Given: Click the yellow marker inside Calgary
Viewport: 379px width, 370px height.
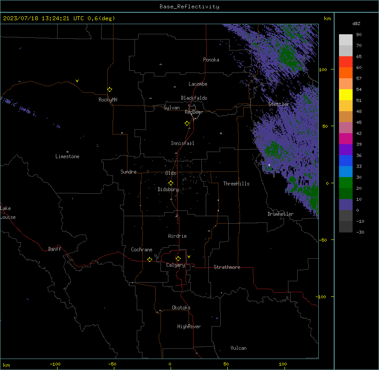Looking at the screenshot, I should (x=178, y=259).
